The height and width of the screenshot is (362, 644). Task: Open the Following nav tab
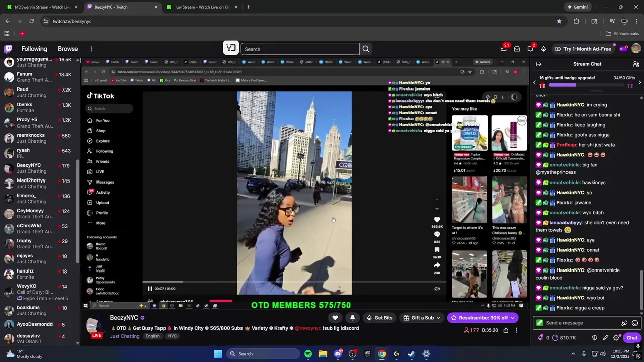point(34,49)
